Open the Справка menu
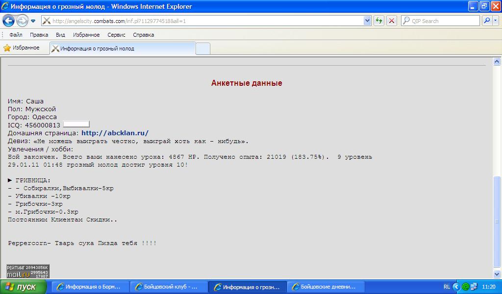Screen dimensions: 502x294 tap(144, 35)
